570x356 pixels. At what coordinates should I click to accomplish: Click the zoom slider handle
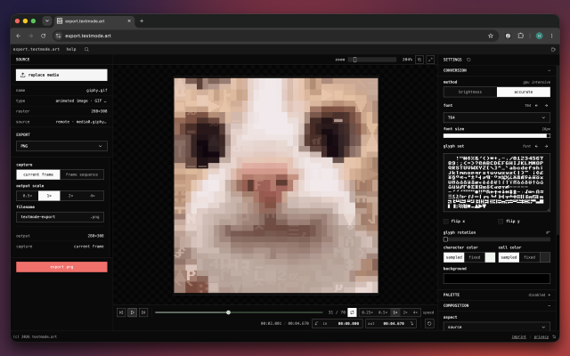pos(354,60)
